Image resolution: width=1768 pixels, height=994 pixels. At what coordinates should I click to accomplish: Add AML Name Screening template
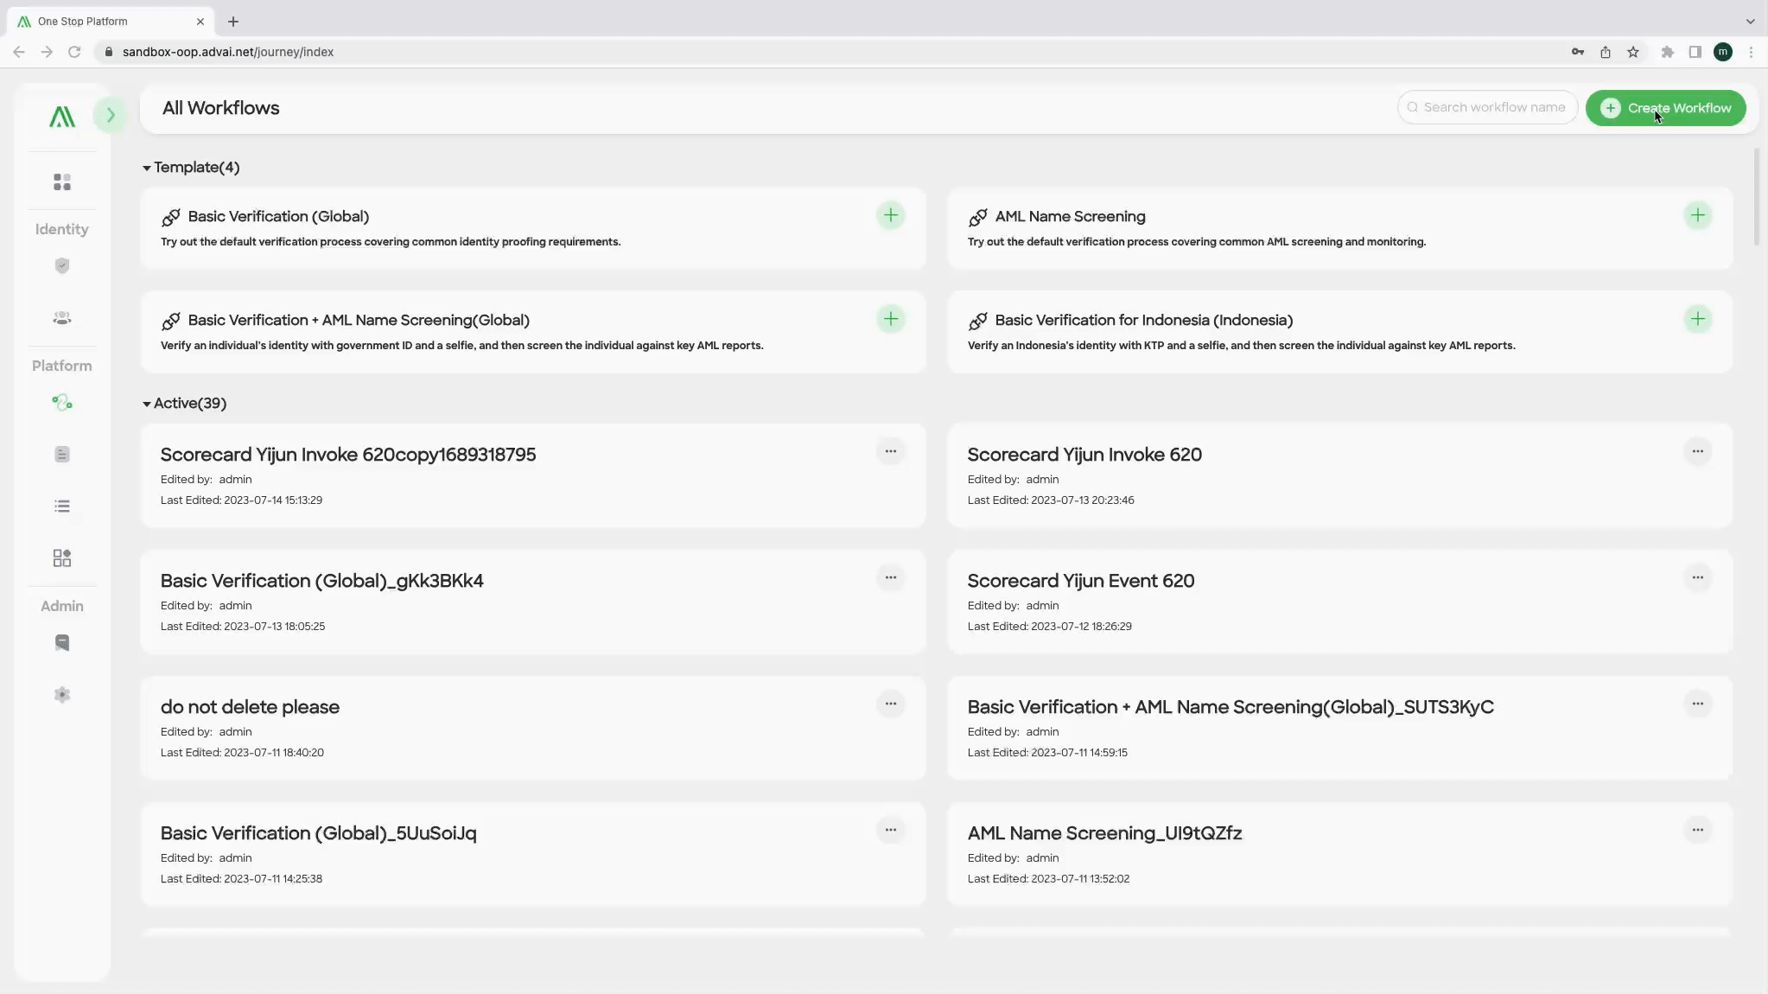point(1696,215)
